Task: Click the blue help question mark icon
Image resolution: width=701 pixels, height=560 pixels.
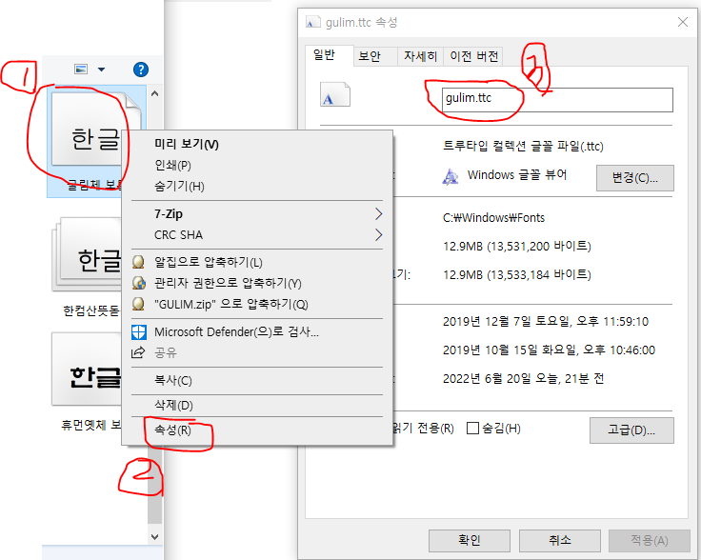Action: coord(141,70)
